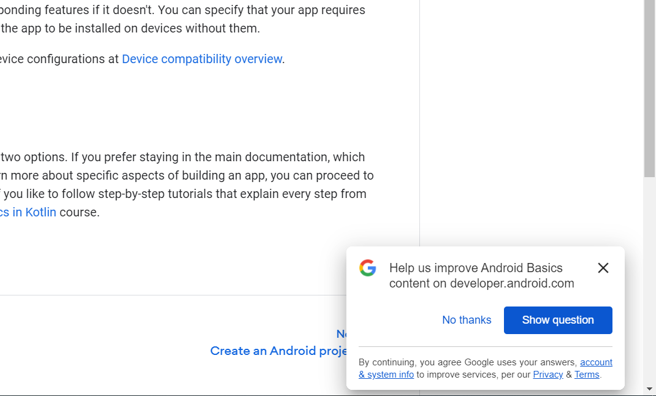Click the survey heading about Android Basics
656x396 pixels.
coord(481,275)
